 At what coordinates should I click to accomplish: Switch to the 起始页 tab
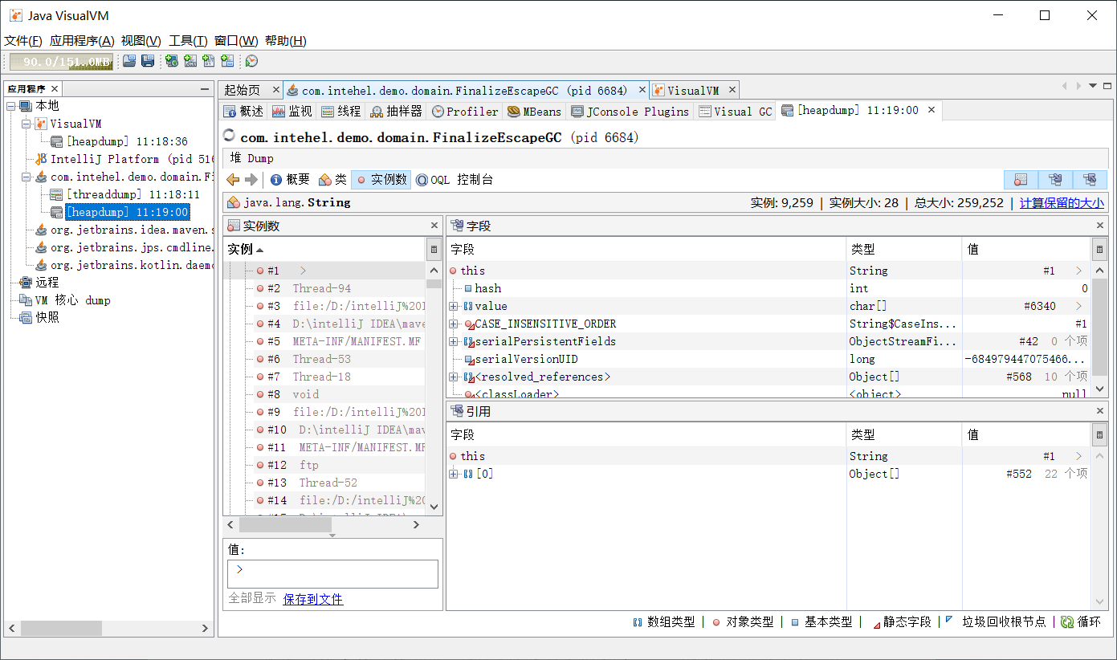coord(243,90)
